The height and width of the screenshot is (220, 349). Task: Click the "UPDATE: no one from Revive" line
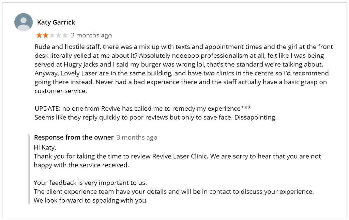(x=143, y=108)
